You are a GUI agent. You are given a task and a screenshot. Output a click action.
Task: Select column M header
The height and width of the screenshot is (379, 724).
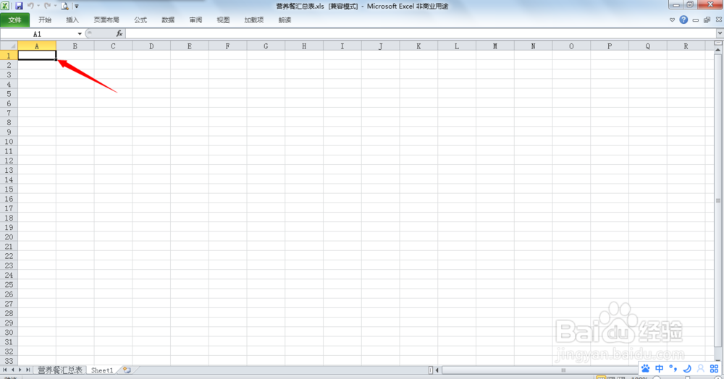point(495,46)
